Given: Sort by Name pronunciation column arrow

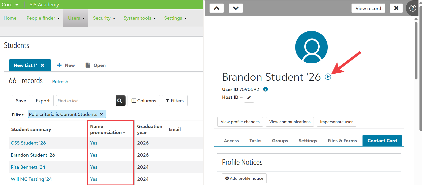Looking at the screenshot, I should pos(124,132).
